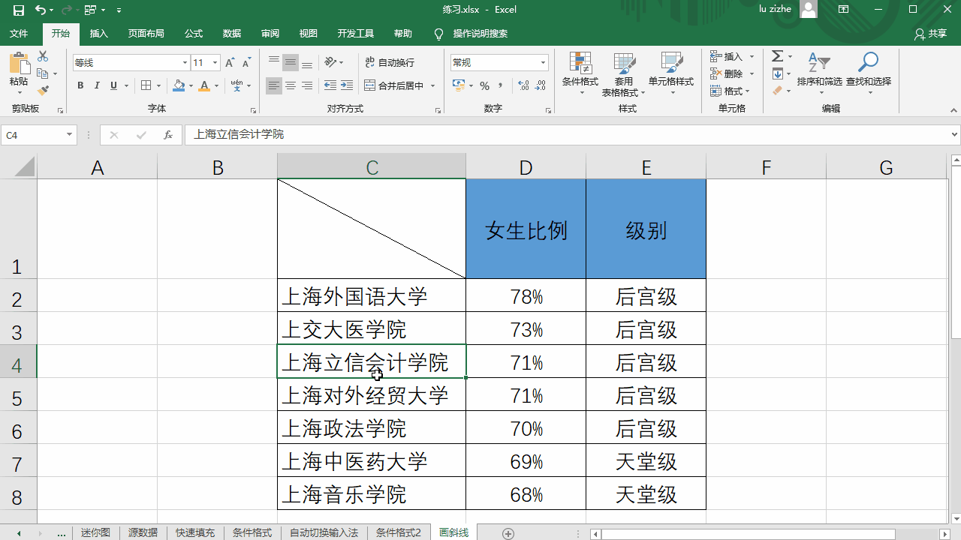The width and height of the screenshot is (961, 540).
Task: Click fill color bucket swatch
Action: (179, 85)
